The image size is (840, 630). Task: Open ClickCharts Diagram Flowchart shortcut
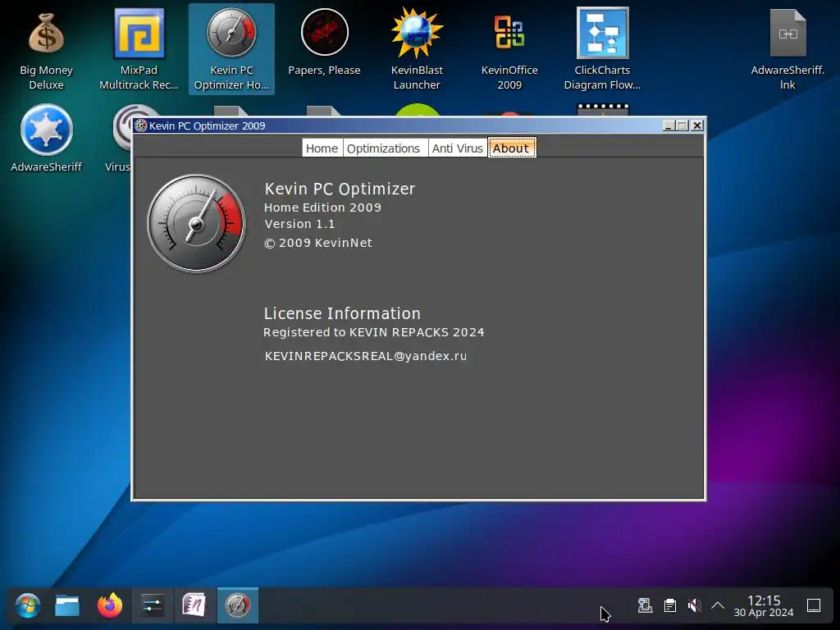point(602,50)
